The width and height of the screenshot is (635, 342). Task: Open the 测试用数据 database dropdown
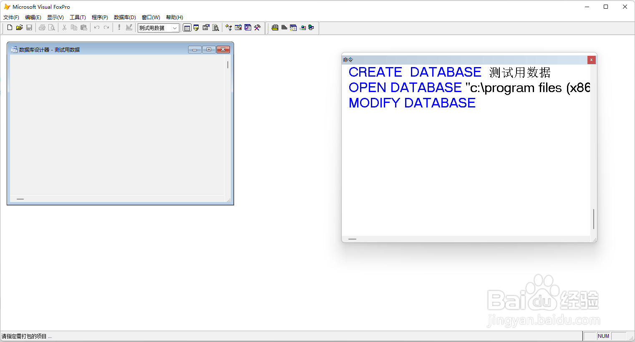(175, 28)
